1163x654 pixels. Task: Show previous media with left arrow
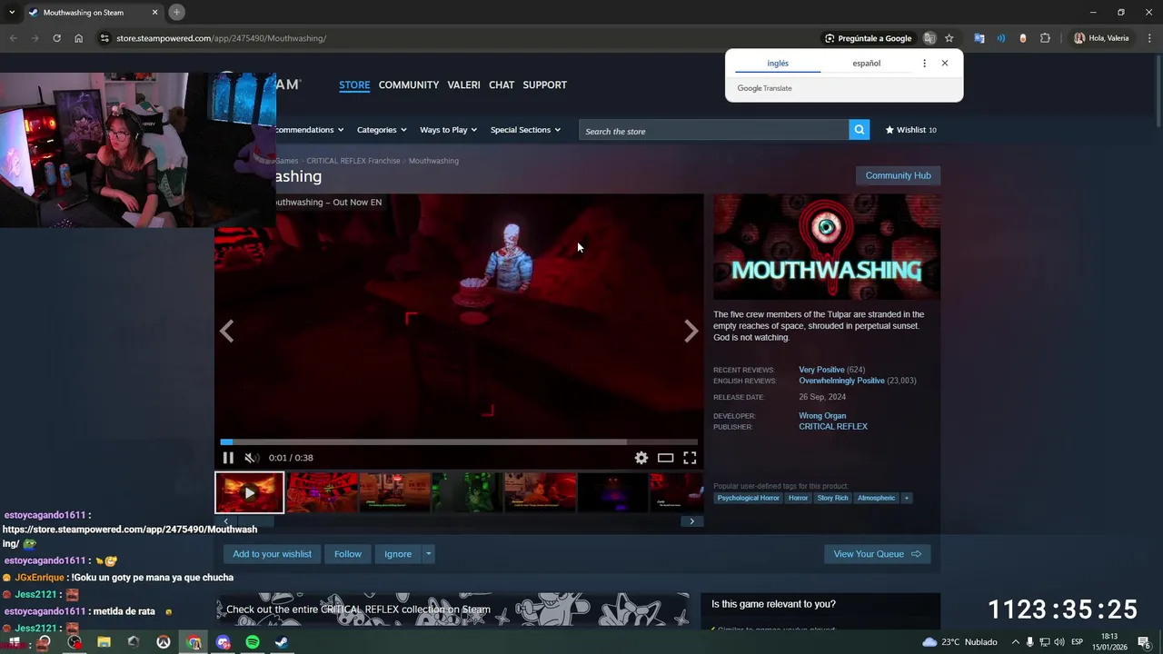[226, 332]
